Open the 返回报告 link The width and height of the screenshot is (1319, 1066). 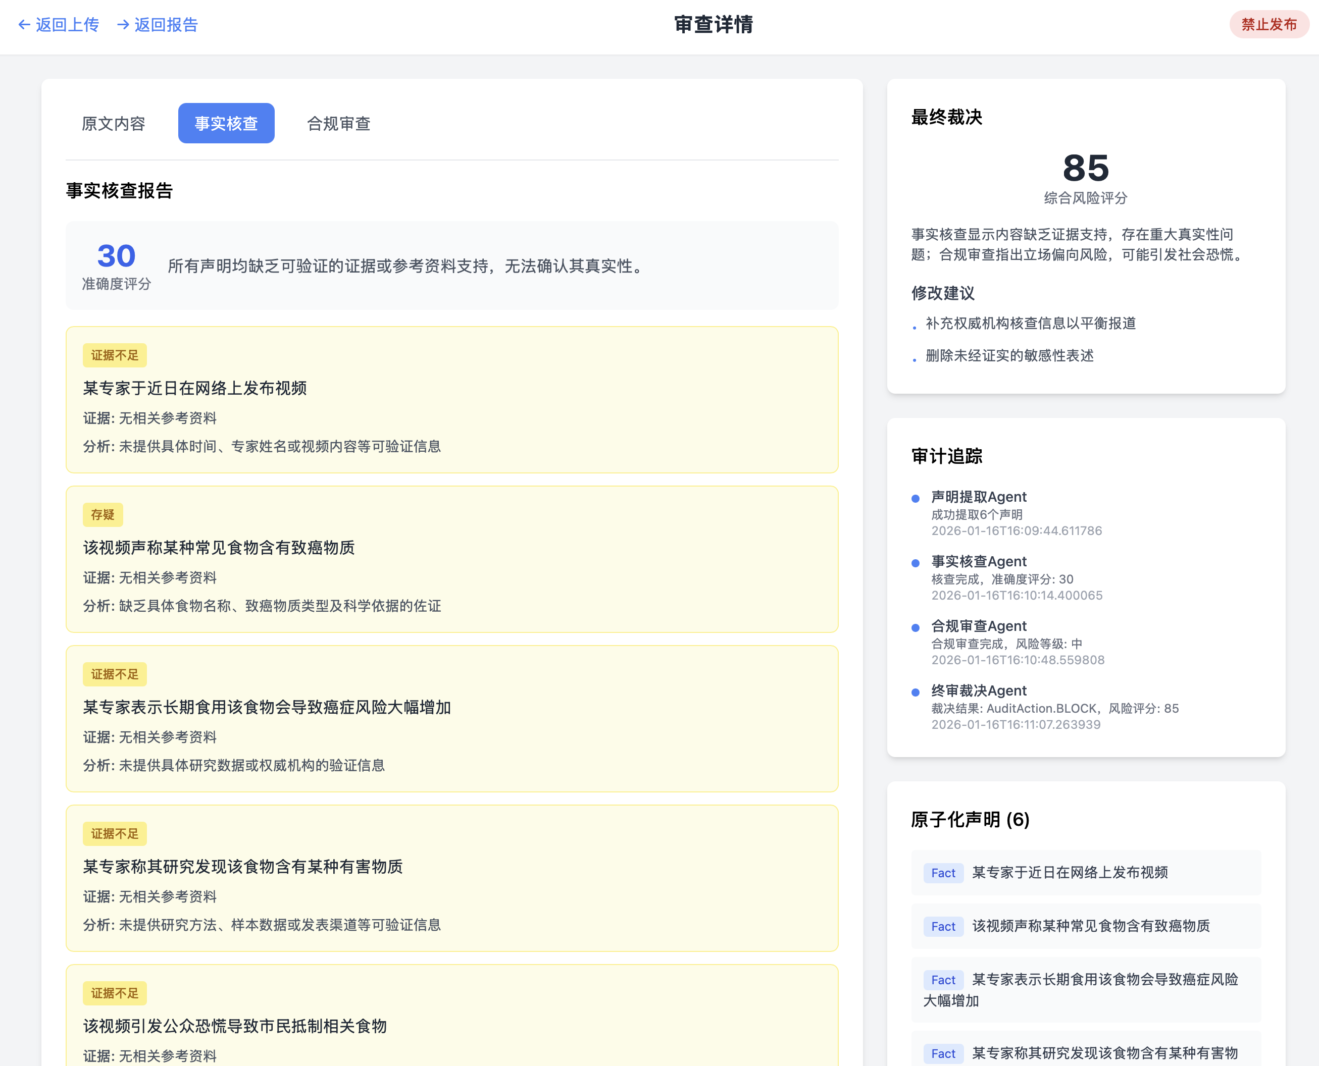point(166,25)
